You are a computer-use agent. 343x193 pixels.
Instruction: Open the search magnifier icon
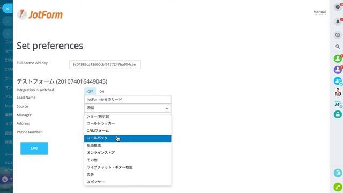click(338, 47)
